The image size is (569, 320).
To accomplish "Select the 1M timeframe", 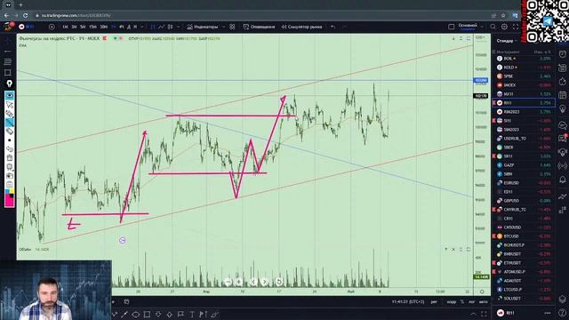I will point(65,27).
